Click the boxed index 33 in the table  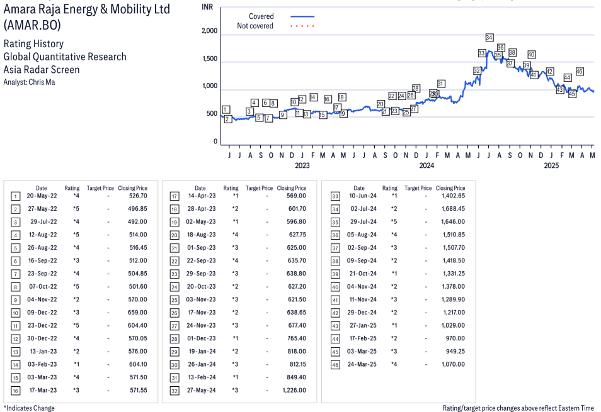(335, 197)
